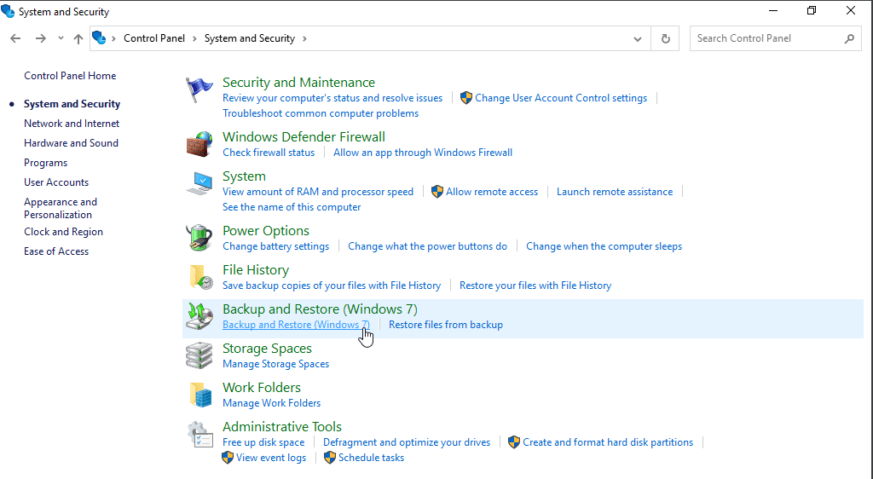The height and width of the screenshot is (479, 873).
Task: Open the recent locations dropdown arrow
Action: 61,38
